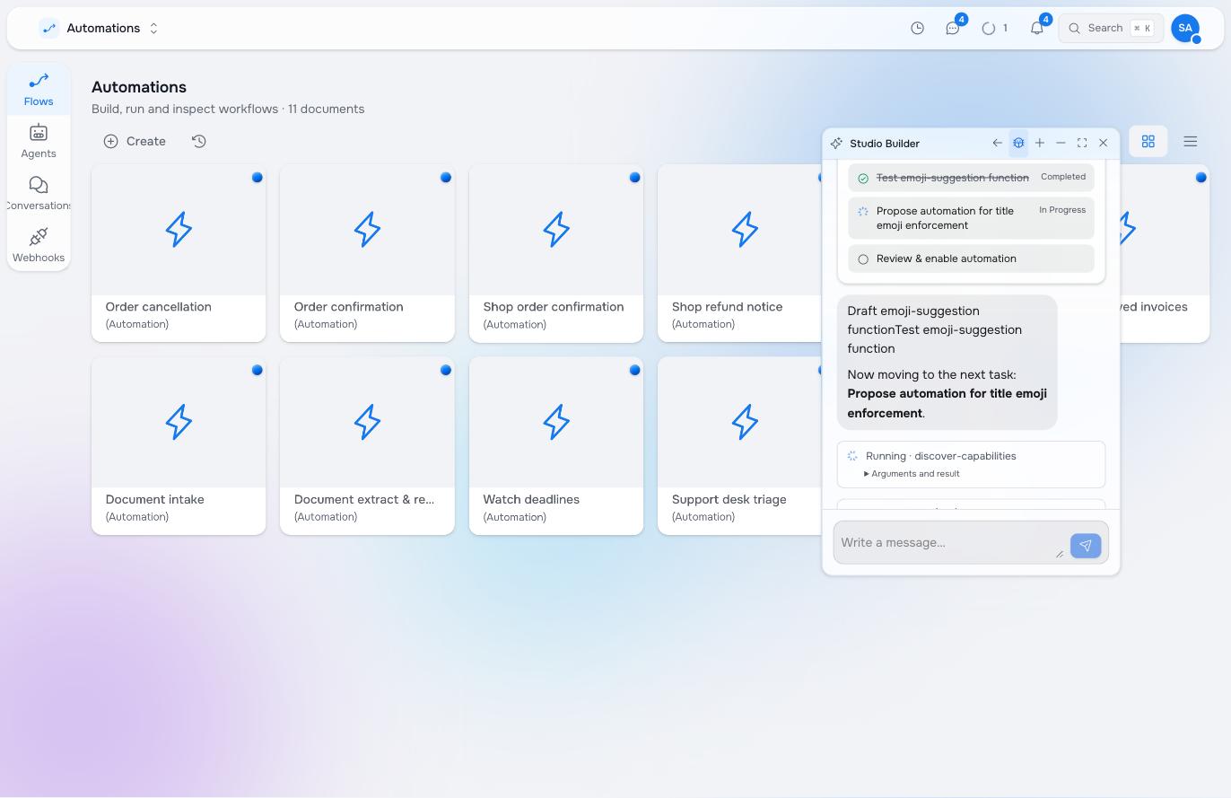
Task: Switch to the Webhooks sidebar section
Action: click(x=39, y=246)
